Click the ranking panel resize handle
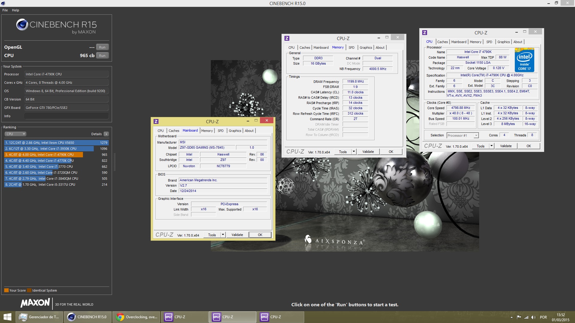This screenshot has height=323, width=575. click(114, 161)
